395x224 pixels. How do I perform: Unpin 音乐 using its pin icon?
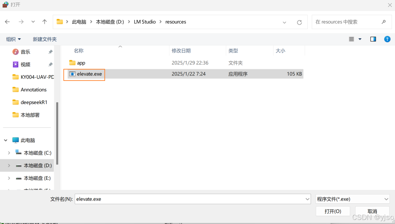(x=50, y=52)
